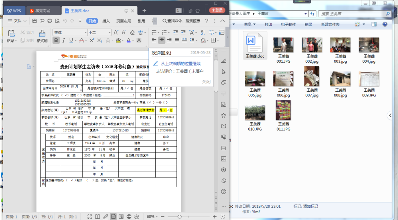
Task: Switch to 引用 ribbon tab
Action: [141, 21]
